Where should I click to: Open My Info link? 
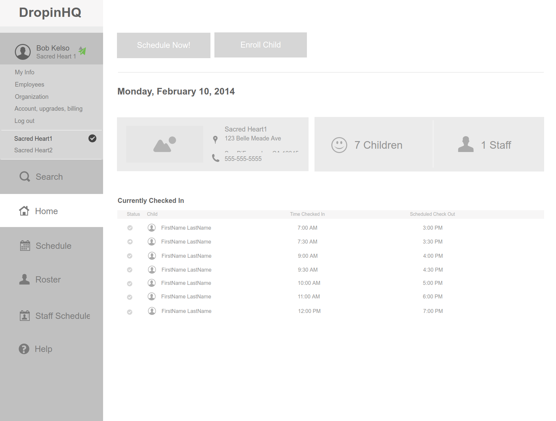click(x=24, y=72)
